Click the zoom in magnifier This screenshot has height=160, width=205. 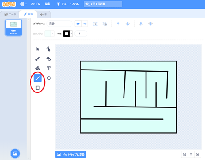[198, 154]
